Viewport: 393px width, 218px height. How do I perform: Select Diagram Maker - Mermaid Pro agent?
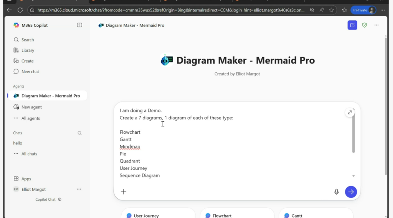click(47, 96)
